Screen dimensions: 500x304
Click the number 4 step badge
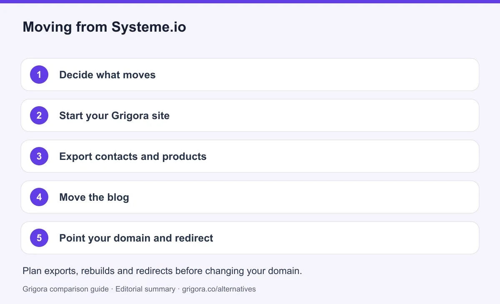39,197
